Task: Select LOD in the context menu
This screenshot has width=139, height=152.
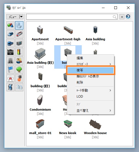Action: click(91, 97)
